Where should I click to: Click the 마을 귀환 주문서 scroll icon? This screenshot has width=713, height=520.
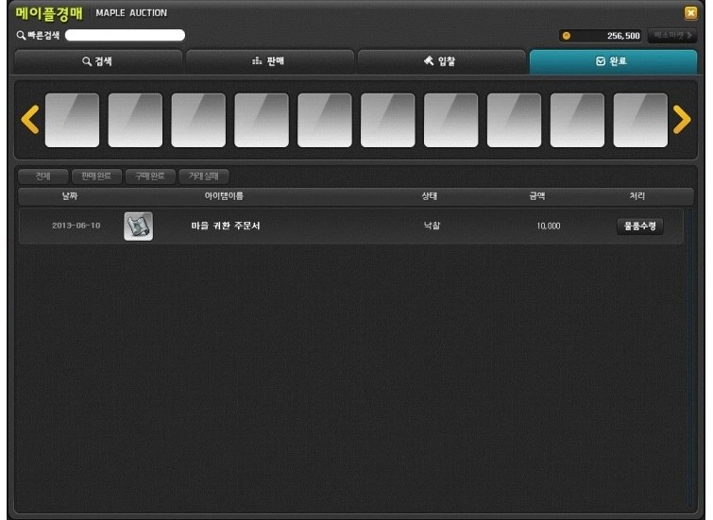coord(139,226)
